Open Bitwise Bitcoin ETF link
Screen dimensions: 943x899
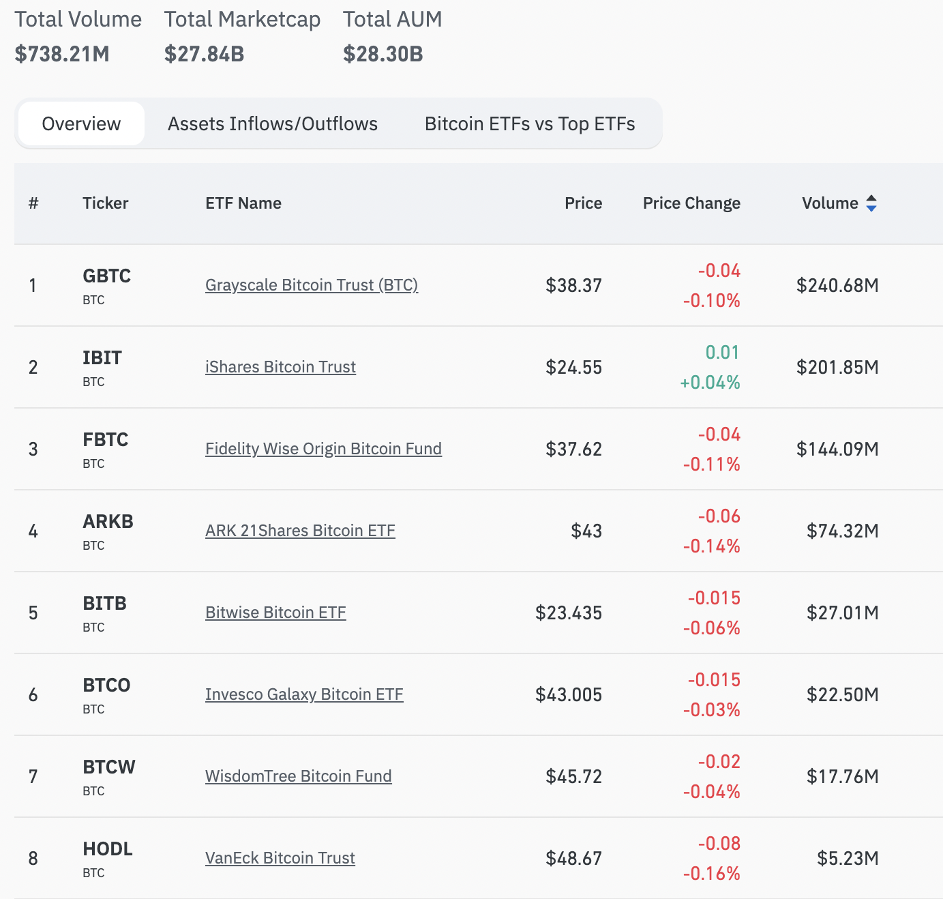[x=275, y=613]
